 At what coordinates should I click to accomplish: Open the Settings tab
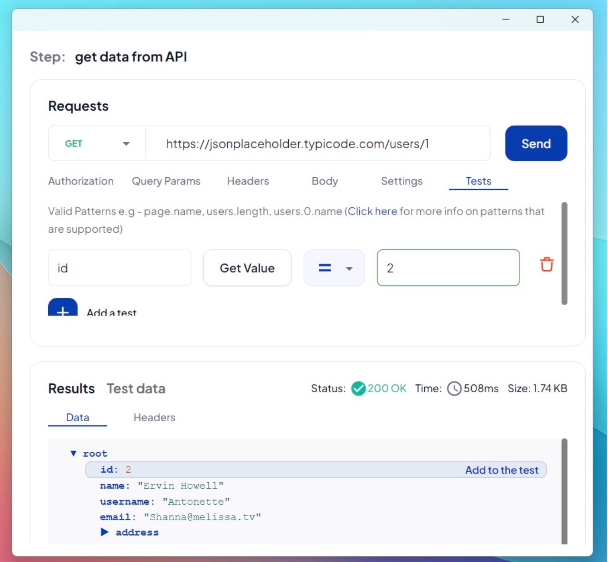coord(402,181)
